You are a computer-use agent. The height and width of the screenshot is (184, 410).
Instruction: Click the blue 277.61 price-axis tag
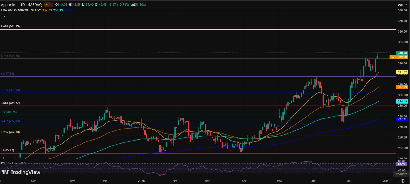402,119
